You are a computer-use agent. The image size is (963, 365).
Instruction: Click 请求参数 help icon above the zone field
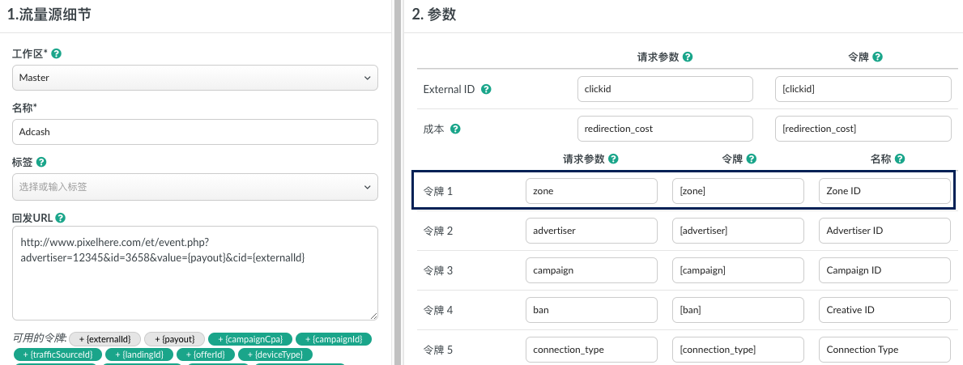(613, 159)
